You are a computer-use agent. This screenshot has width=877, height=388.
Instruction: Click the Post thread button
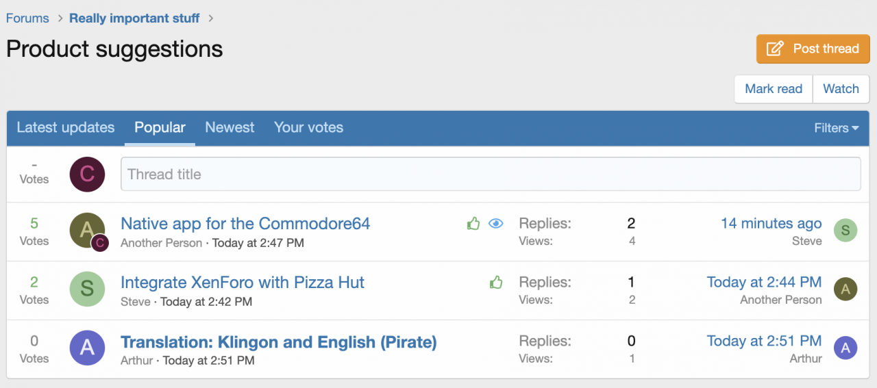tap(813, 49)
